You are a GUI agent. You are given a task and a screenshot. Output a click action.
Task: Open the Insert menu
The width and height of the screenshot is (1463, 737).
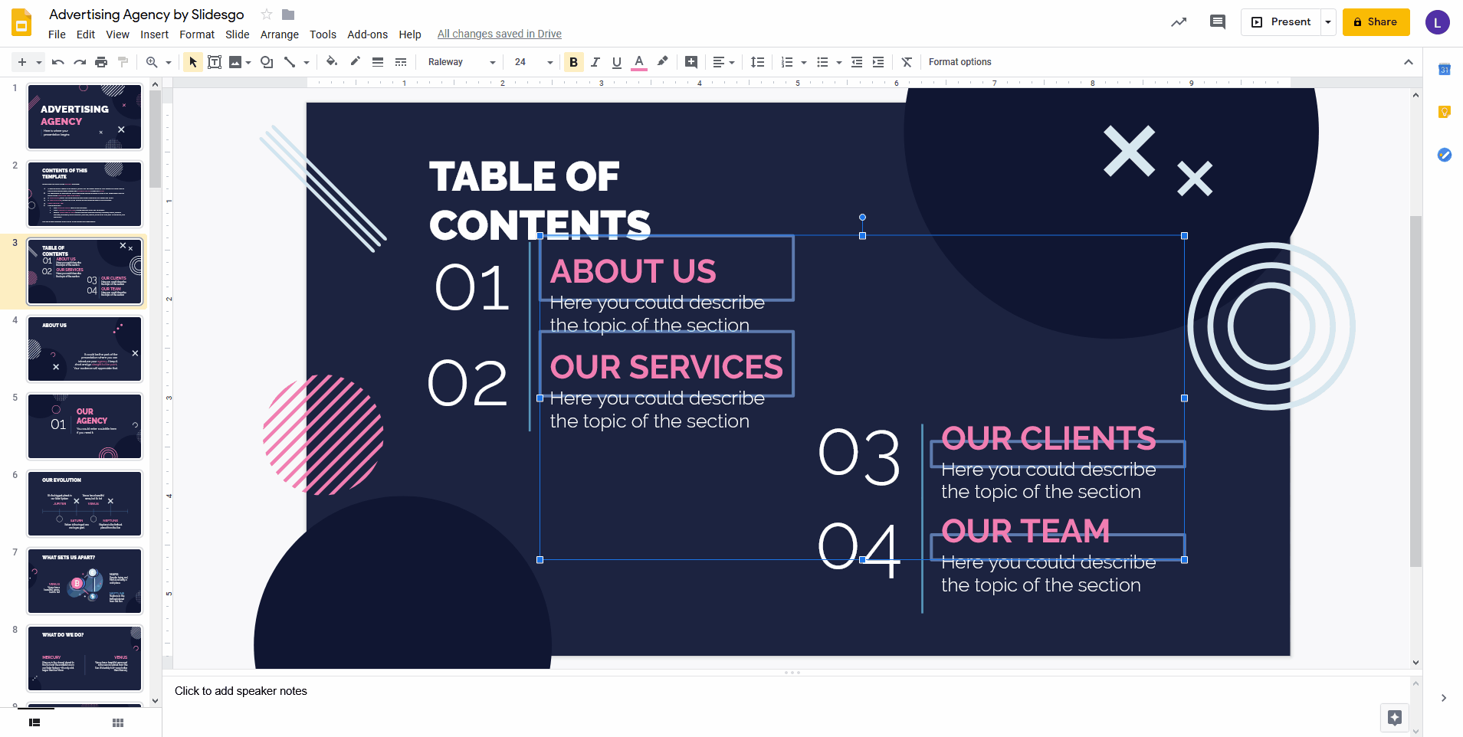click(x=154, y=34)
